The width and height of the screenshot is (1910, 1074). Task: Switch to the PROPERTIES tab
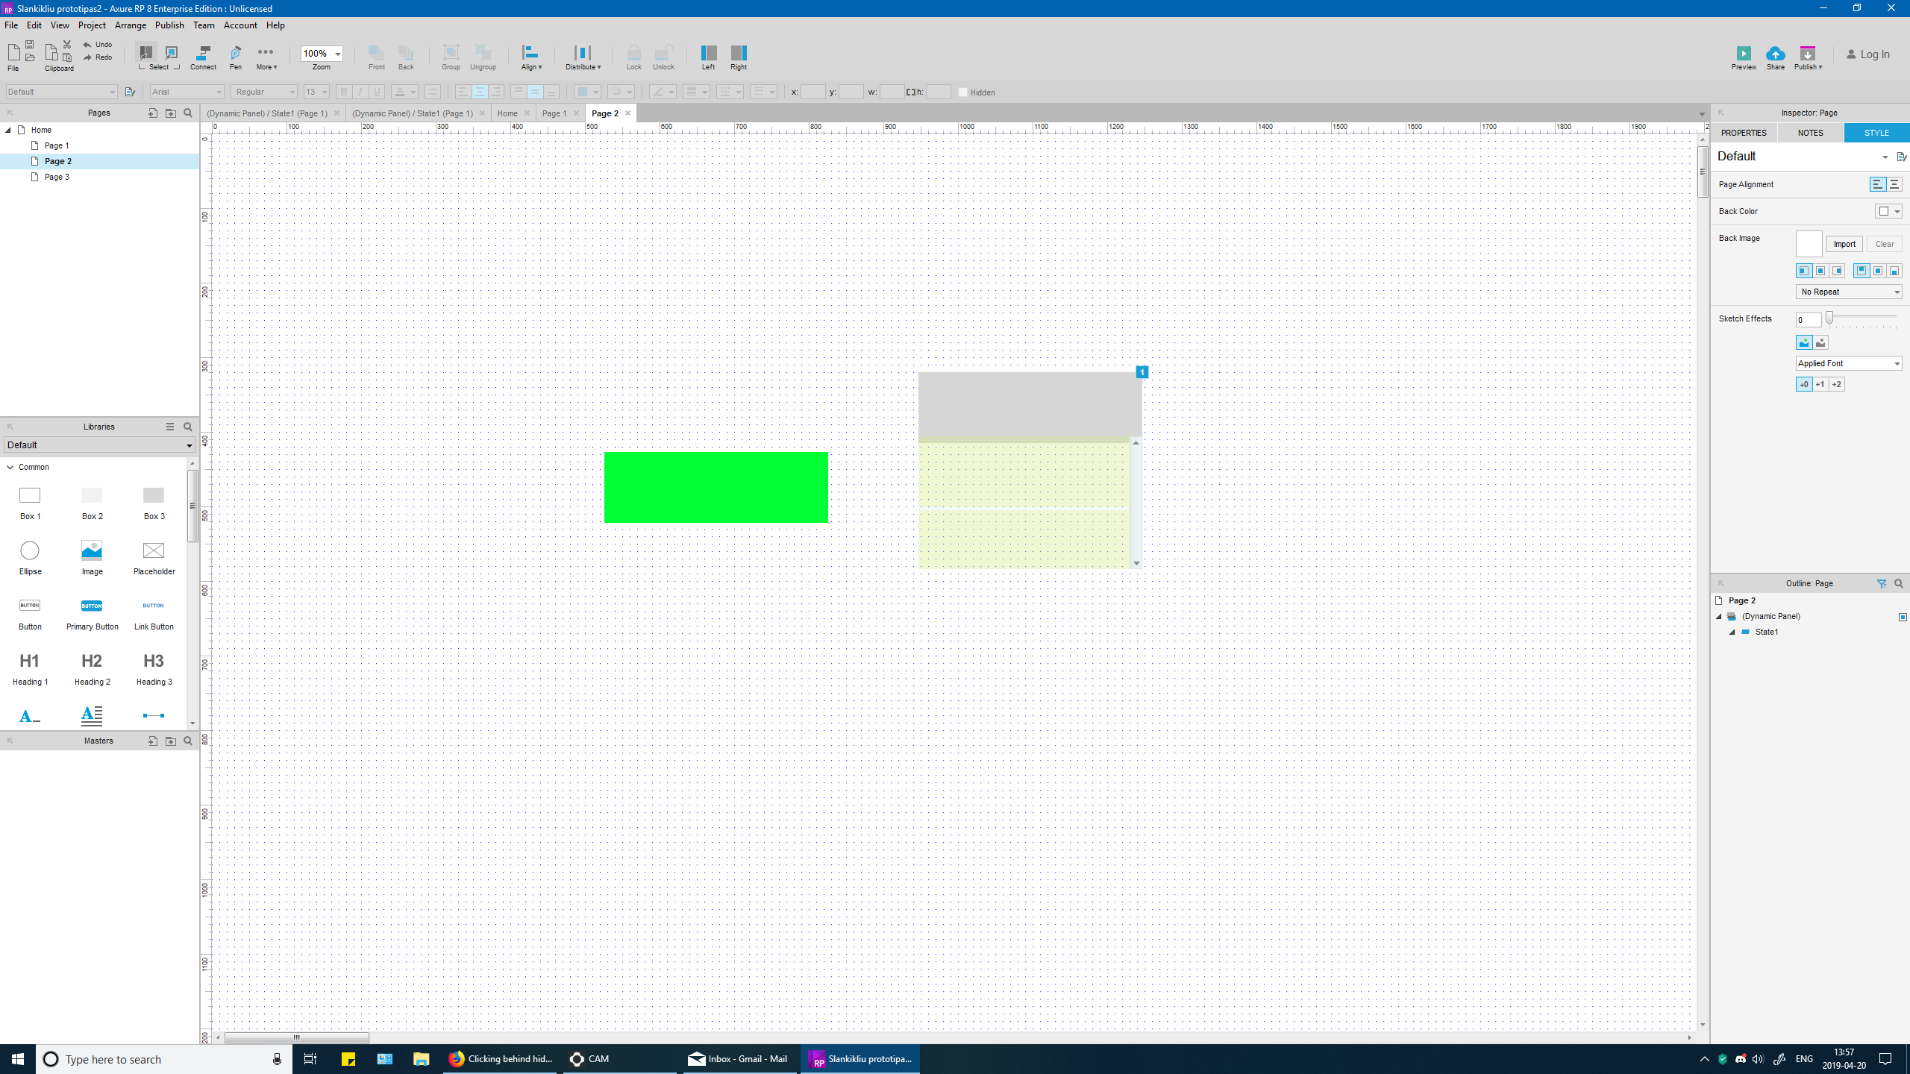point(1744,133)
